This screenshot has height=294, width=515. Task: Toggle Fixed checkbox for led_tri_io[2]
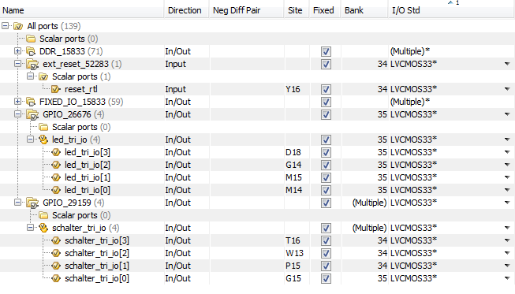[x=326, y=165]
